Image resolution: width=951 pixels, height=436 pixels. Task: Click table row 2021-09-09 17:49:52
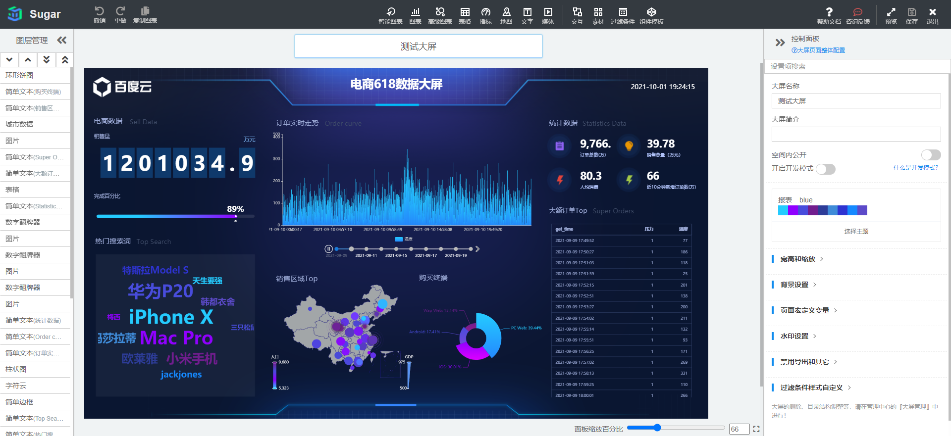[621, 241]
